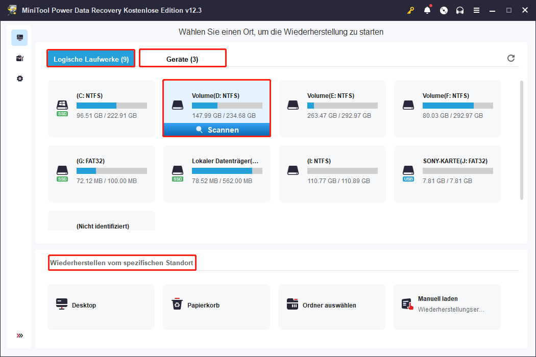Select the recovery monitor sidebar icon
Image resolution: width=536 pixels, height=357 pixels.
tap(19, 38)
